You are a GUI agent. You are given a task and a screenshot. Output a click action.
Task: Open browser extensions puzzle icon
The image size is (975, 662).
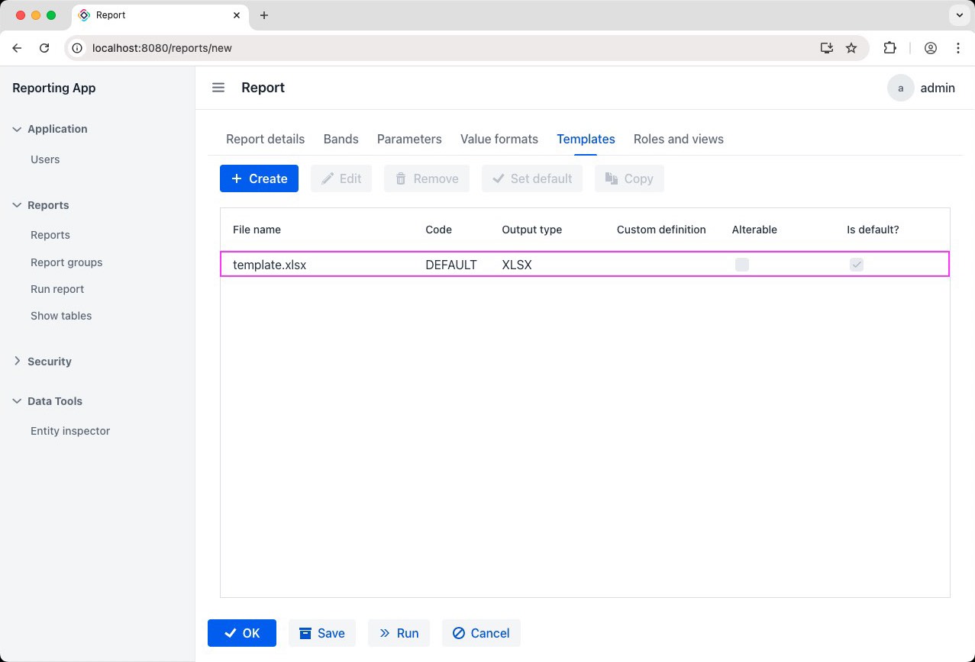(889, 48)
